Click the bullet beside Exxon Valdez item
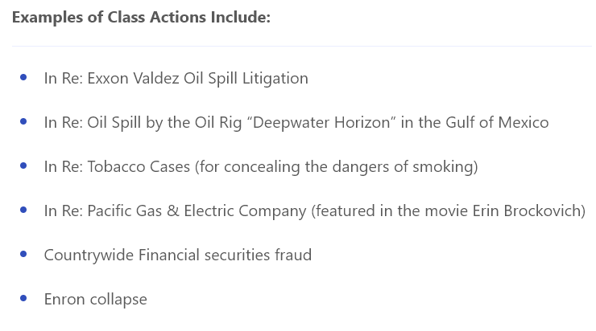This screenshot has height=331, width=596. point(23,77)
